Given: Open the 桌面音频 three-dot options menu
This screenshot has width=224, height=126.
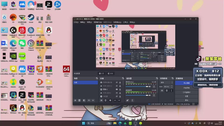Looking at the screenshot, I should pyautogui.click(x=154, y=95).
